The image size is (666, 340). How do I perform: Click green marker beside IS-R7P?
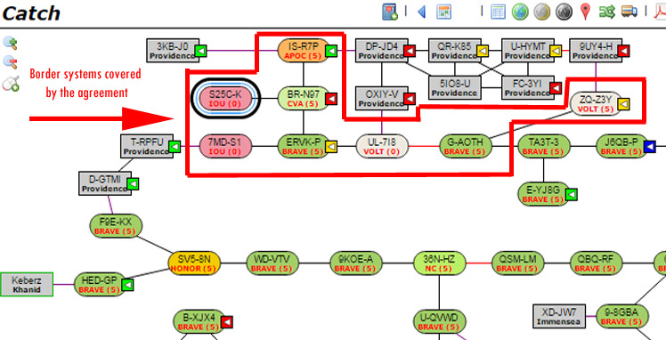click(x=331, y=52)
